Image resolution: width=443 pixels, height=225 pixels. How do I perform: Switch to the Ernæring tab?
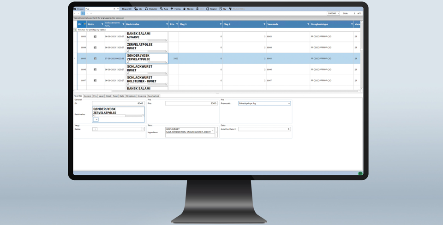(x=142, y=96)
